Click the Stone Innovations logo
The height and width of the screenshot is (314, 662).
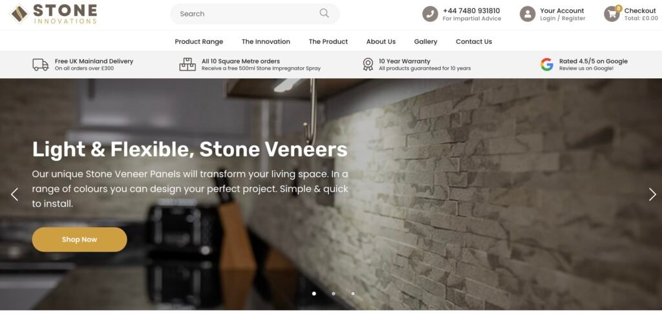[x=54, y=14]
